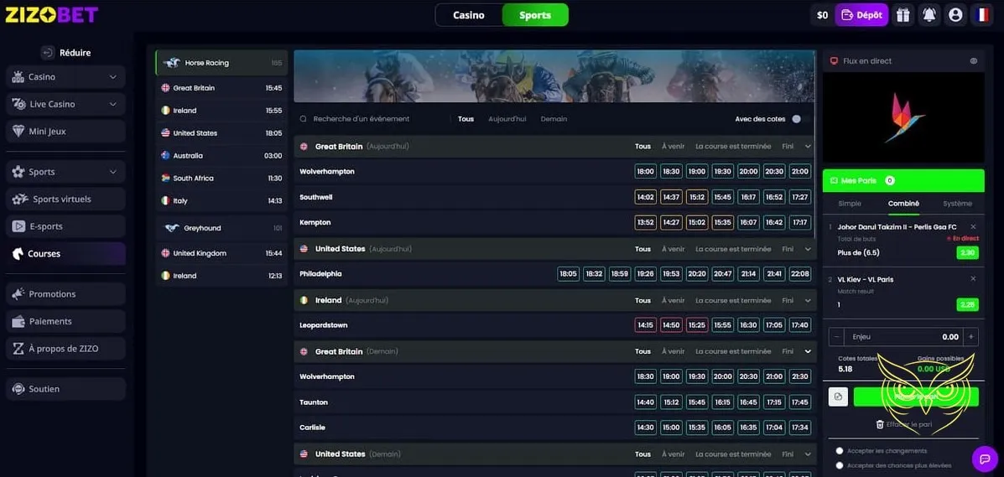Click the Promotions sidebar icon
The width and height of the screenshot is (1004, 477).
pos(18,294)
